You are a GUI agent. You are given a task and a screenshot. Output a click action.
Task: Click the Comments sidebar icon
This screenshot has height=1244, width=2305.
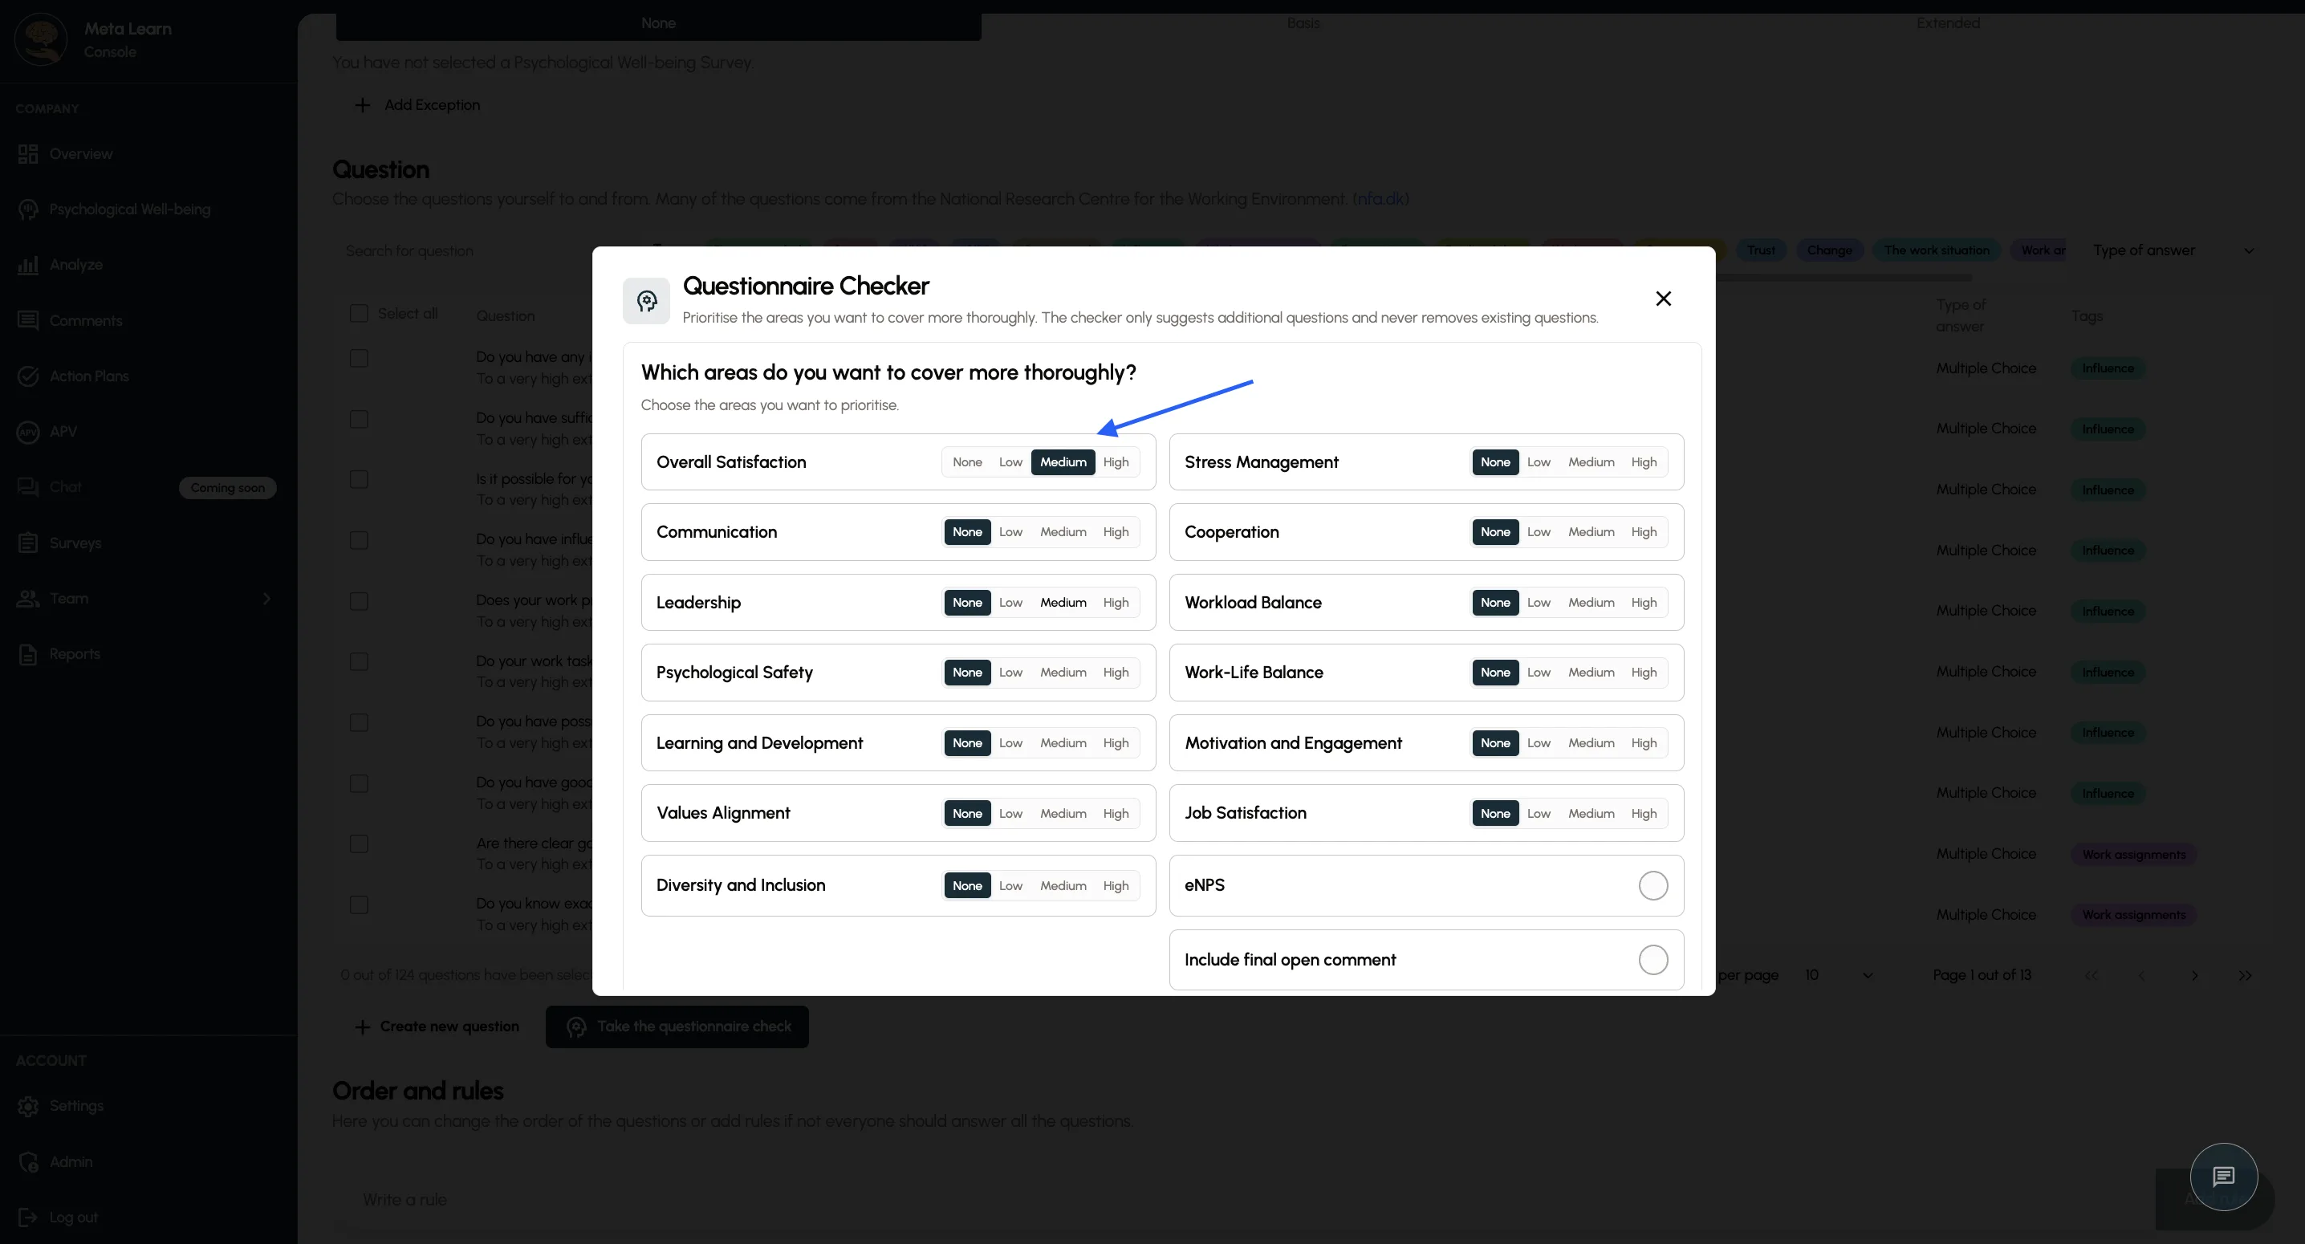tap(28, 320)
